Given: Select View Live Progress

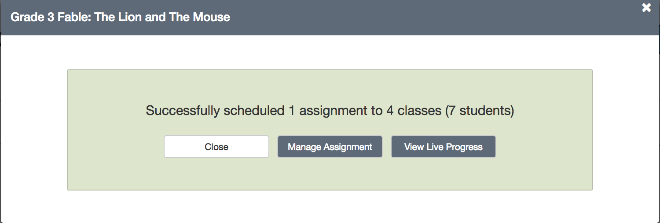Looking at the screenshot, I should pos(443,147).
